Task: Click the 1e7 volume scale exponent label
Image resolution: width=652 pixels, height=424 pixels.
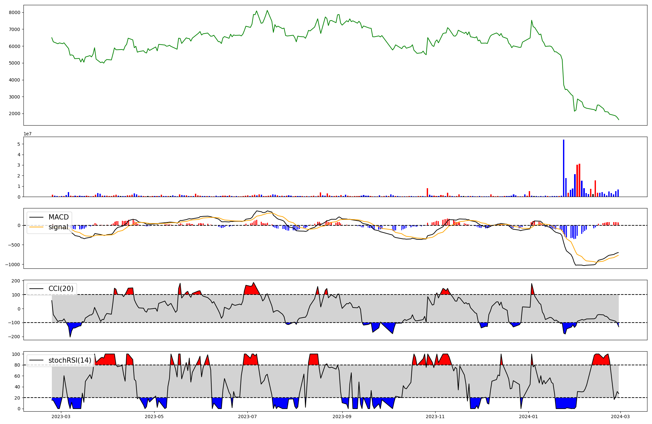Action: [27, 134]
